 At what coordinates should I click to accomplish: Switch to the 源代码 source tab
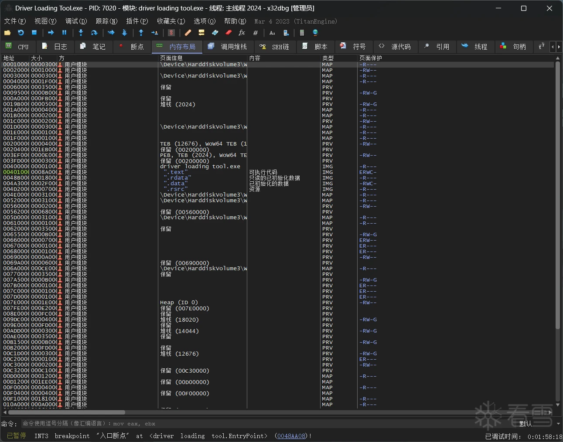[395, 47]
